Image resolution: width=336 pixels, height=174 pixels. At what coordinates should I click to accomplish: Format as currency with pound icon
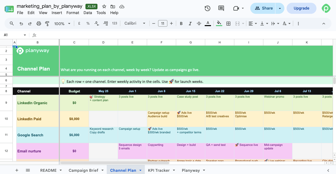point(79,23)
